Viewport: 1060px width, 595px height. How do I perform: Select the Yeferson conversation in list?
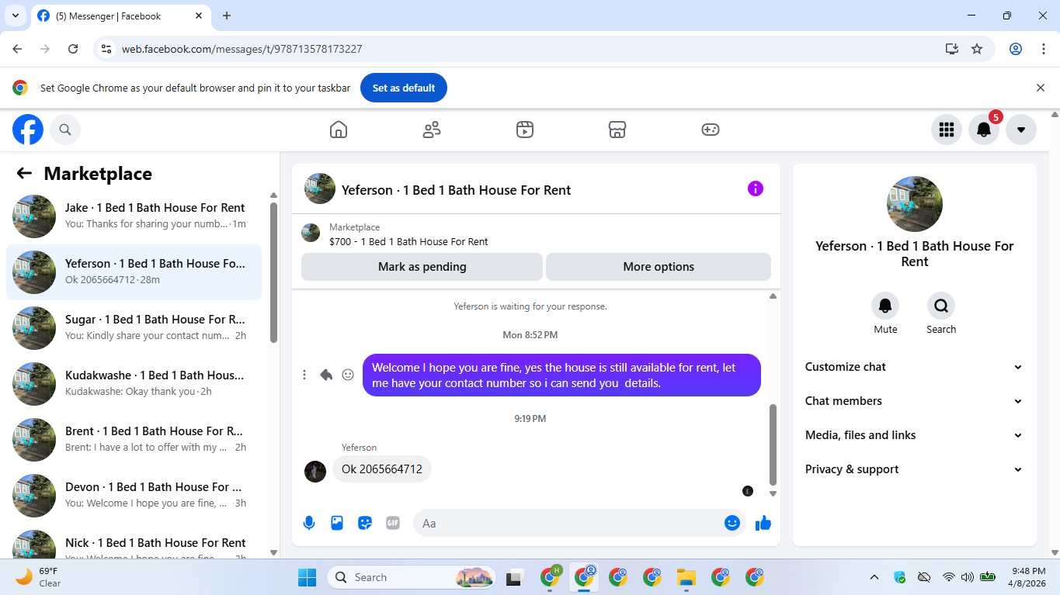[x=134, y=272]
